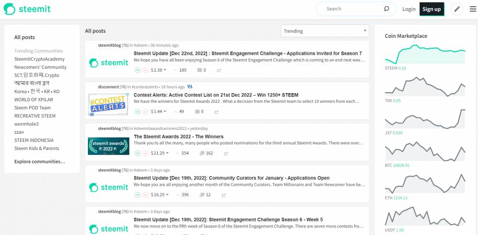
Task: Open comments icon on Contest Alerts post
Action: 197,112
